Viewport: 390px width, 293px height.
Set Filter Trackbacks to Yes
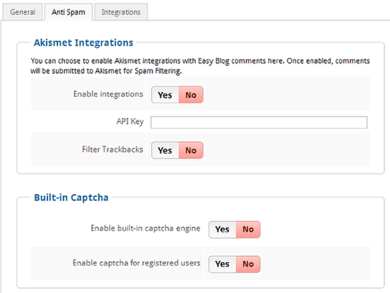click(165, 150)
